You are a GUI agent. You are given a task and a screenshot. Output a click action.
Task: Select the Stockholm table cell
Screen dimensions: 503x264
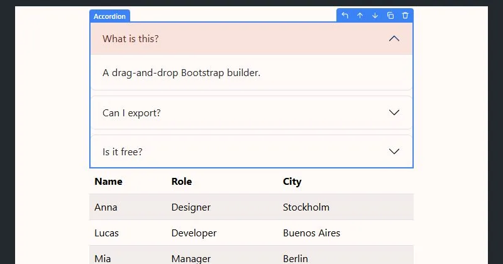coord(346,207)
